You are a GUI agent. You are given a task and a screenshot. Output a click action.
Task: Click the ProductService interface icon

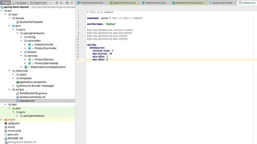point(29,60)
